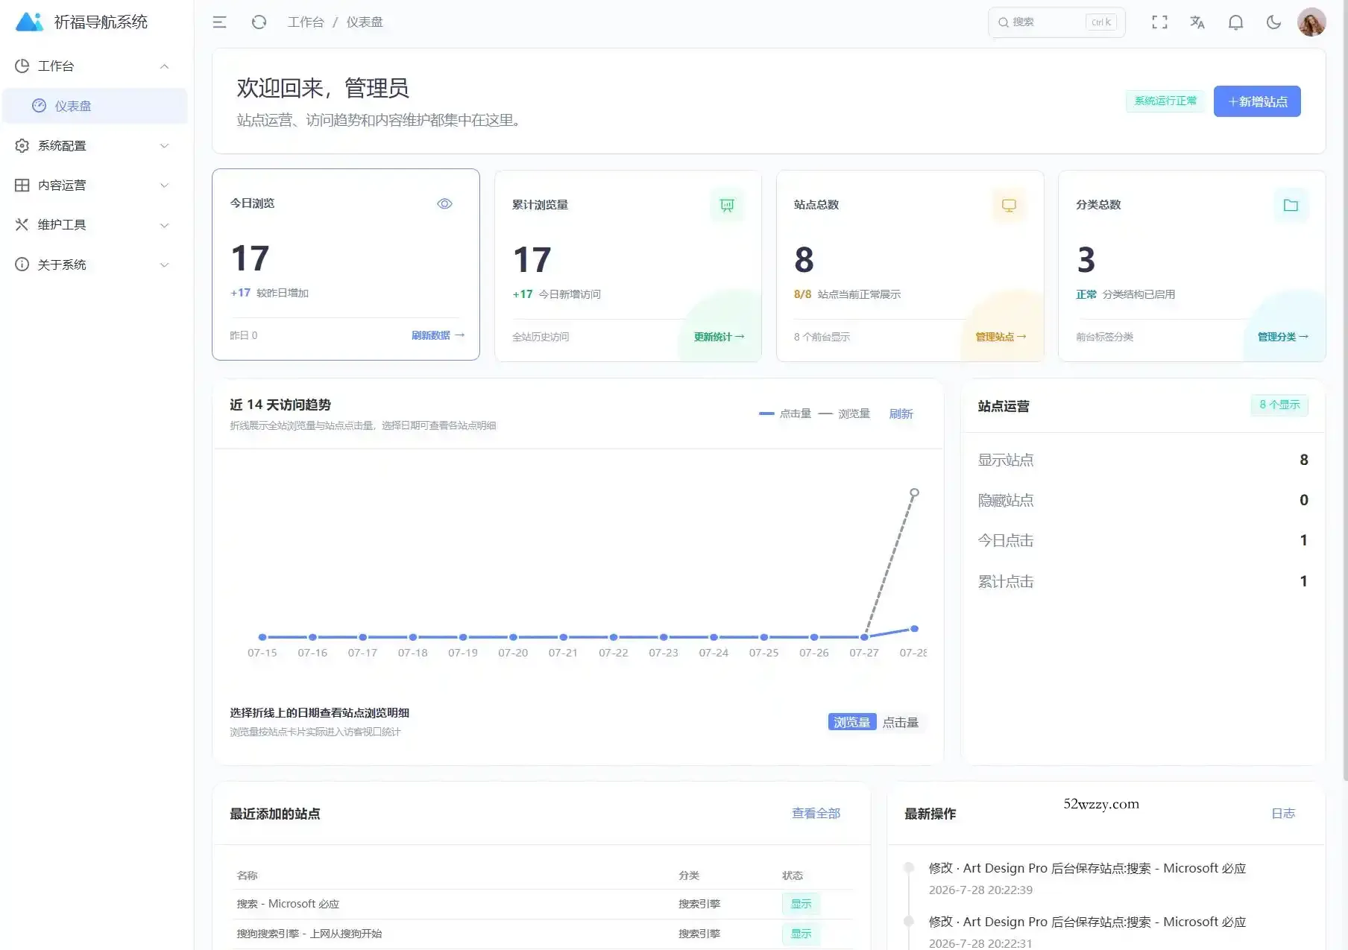The width and height of the screenshot is (1348, 950).
Task: Click the 显示站点 count row
Action: click(1143, 460)
